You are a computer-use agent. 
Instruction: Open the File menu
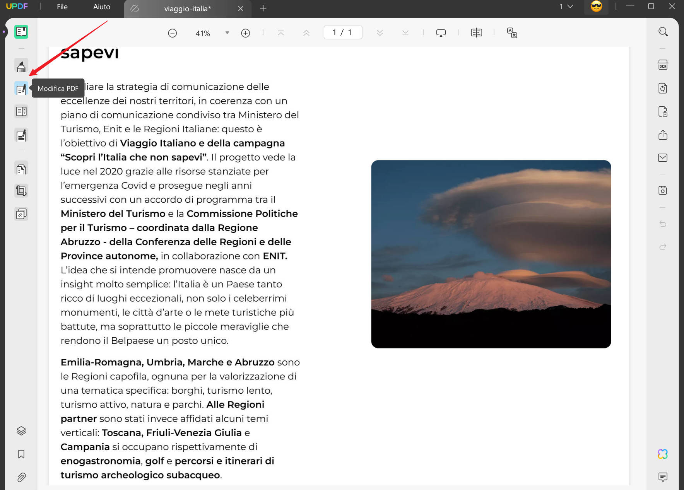coord(62,7)
